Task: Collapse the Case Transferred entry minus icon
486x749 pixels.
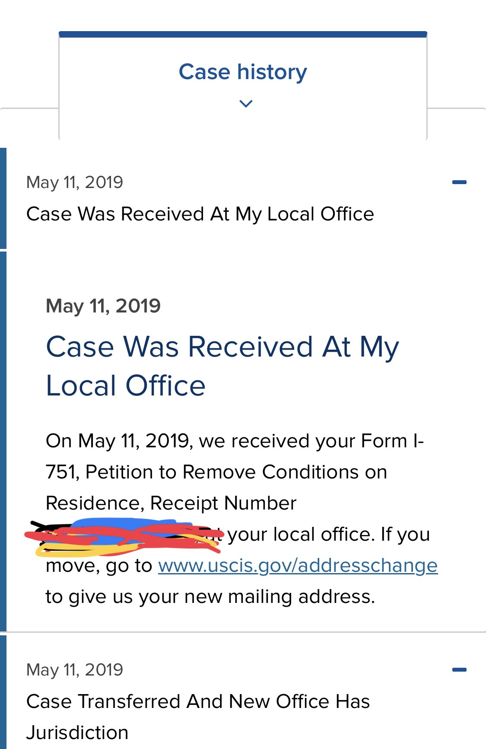Action: tap(459, 670)
